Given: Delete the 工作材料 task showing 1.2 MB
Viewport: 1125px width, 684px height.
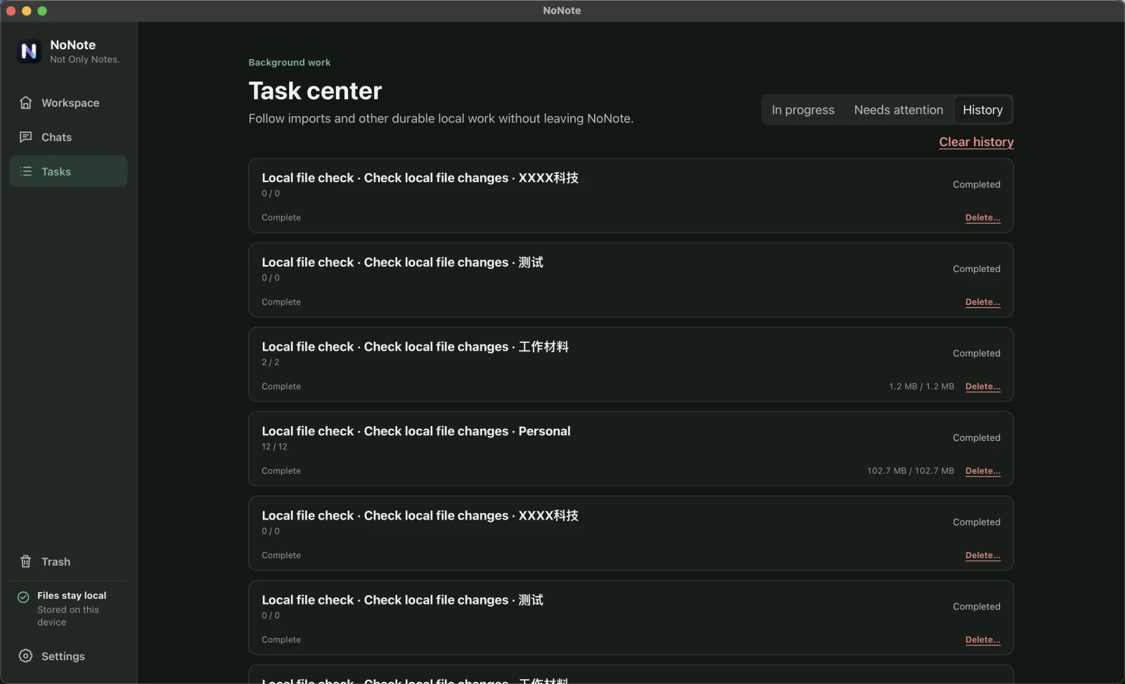Looking at the screenshot, I should click(x=983, y=387).
